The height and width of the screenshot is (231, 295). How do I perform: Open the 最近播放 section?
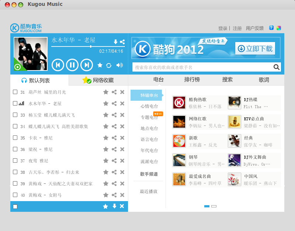(149, 192)
